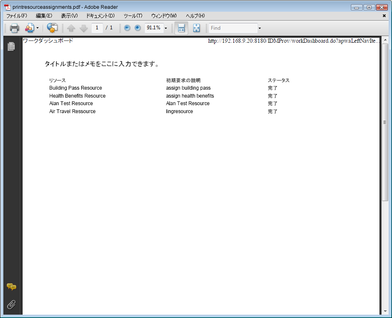Click the text 'Air Travel Ressource'
This screenshot has height=318, width=392.
[x=72, y=111]
